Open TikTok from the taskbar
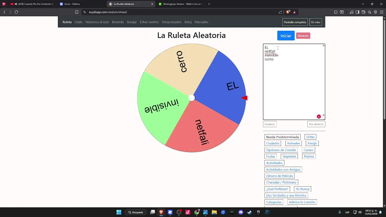386x217 pixels. coord(188,212)
